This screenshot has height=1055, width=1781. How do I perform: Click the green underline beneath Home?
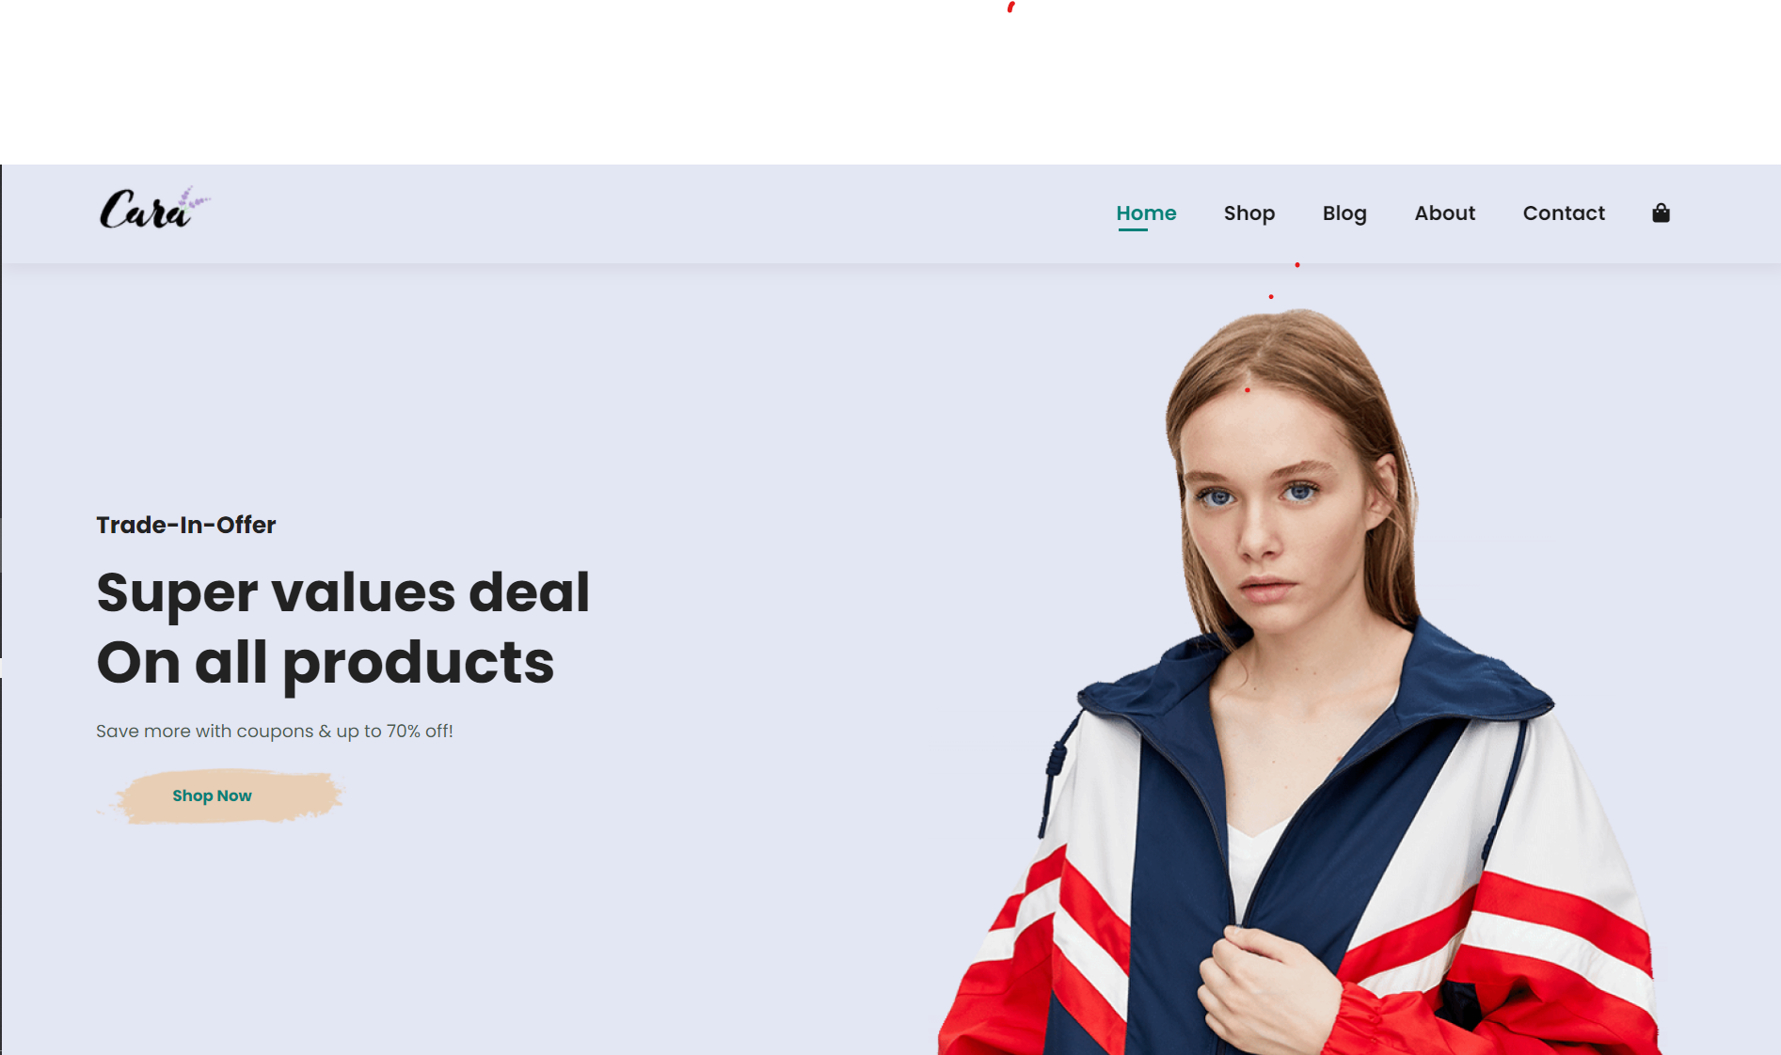coord(1133,229)
